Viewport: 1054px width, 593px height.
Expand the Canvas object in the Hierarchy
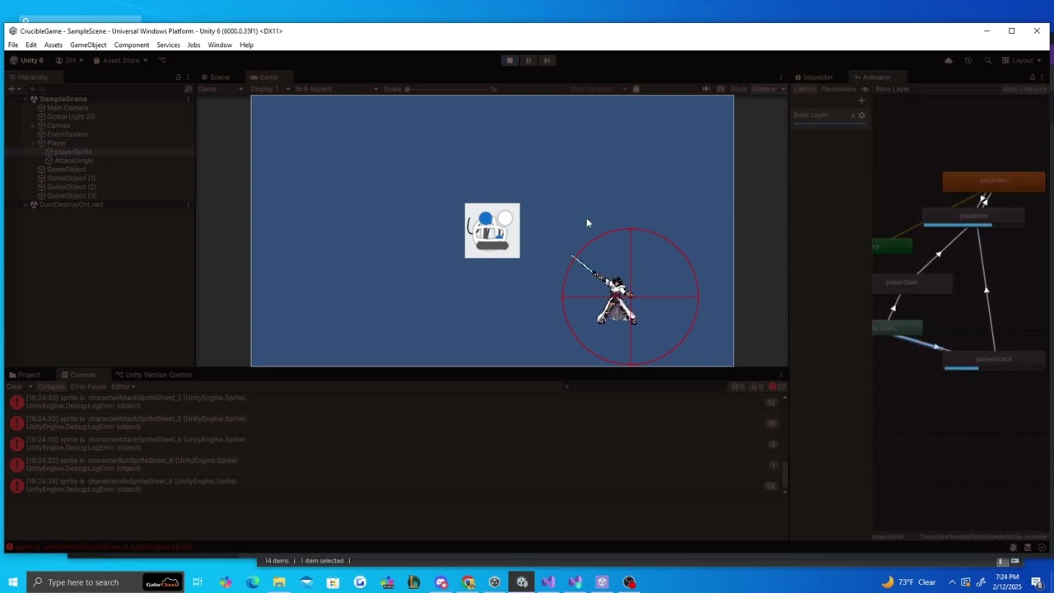(x=31, y=125)
